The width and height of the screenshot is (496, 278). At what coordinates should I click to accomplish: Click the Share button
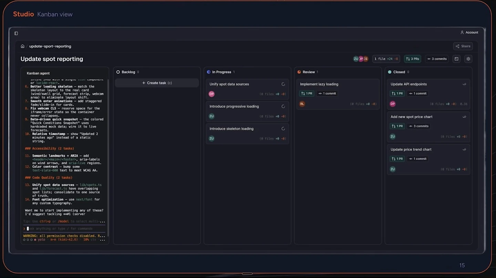point(463,46)
